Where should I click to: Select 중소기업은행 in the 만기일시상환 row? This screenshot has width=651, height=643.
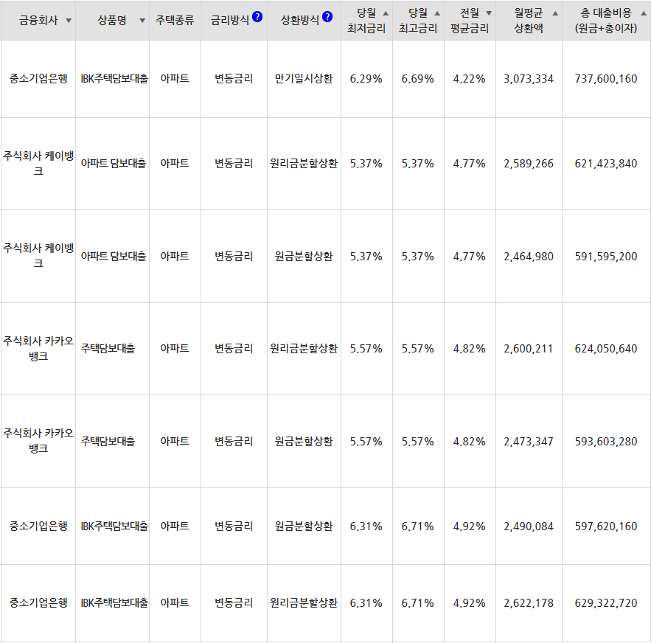click(38, 78)
